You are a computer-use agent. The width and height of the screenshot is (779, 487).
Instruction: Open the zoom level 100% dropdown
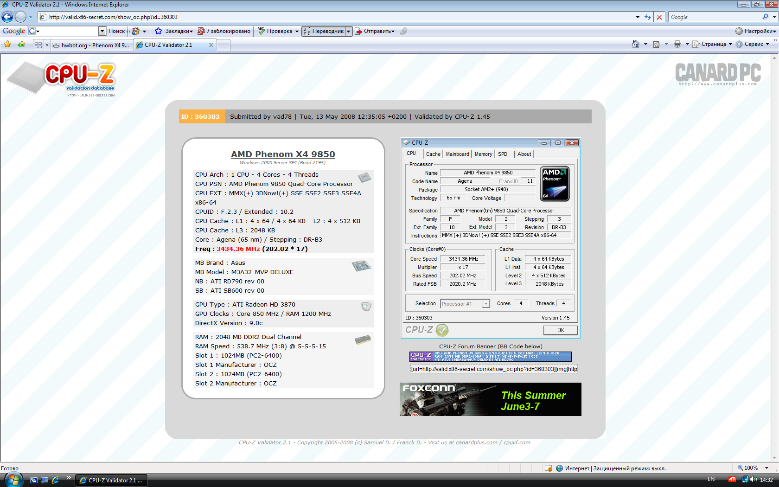coord(766,468)
